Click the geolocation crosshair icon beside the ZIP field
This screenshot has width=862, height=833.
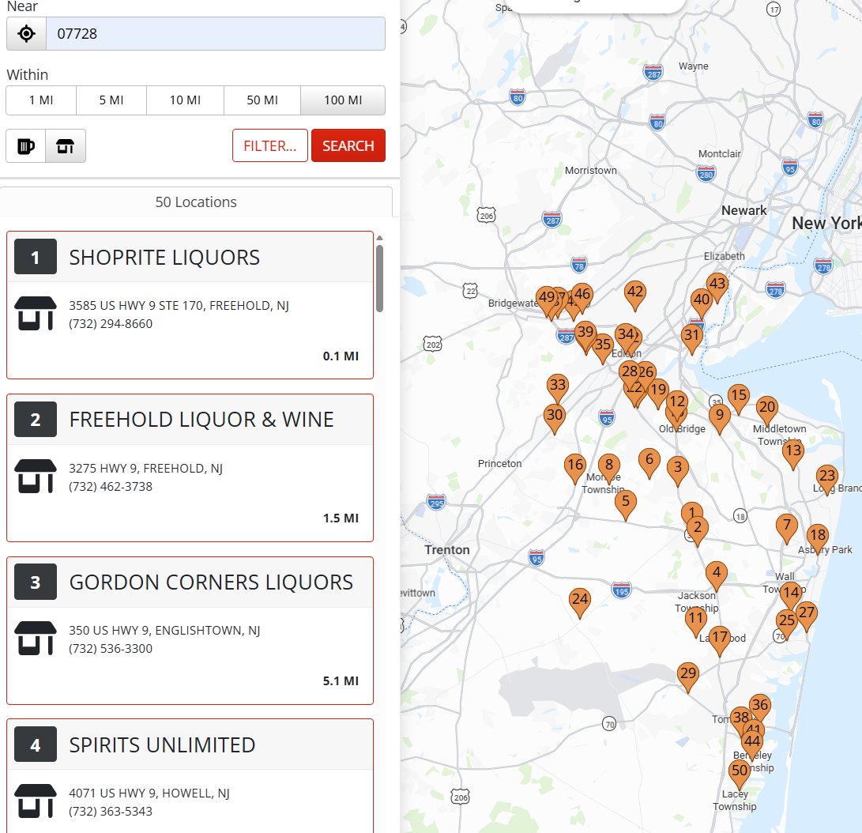[25, 33]
